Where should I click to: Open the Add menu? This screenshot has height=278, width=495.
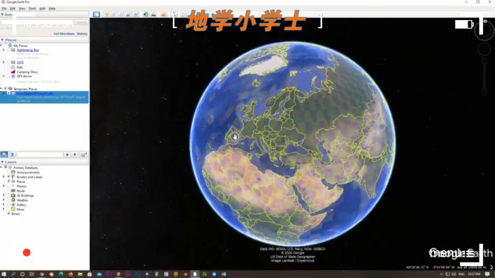pos(42,9)
